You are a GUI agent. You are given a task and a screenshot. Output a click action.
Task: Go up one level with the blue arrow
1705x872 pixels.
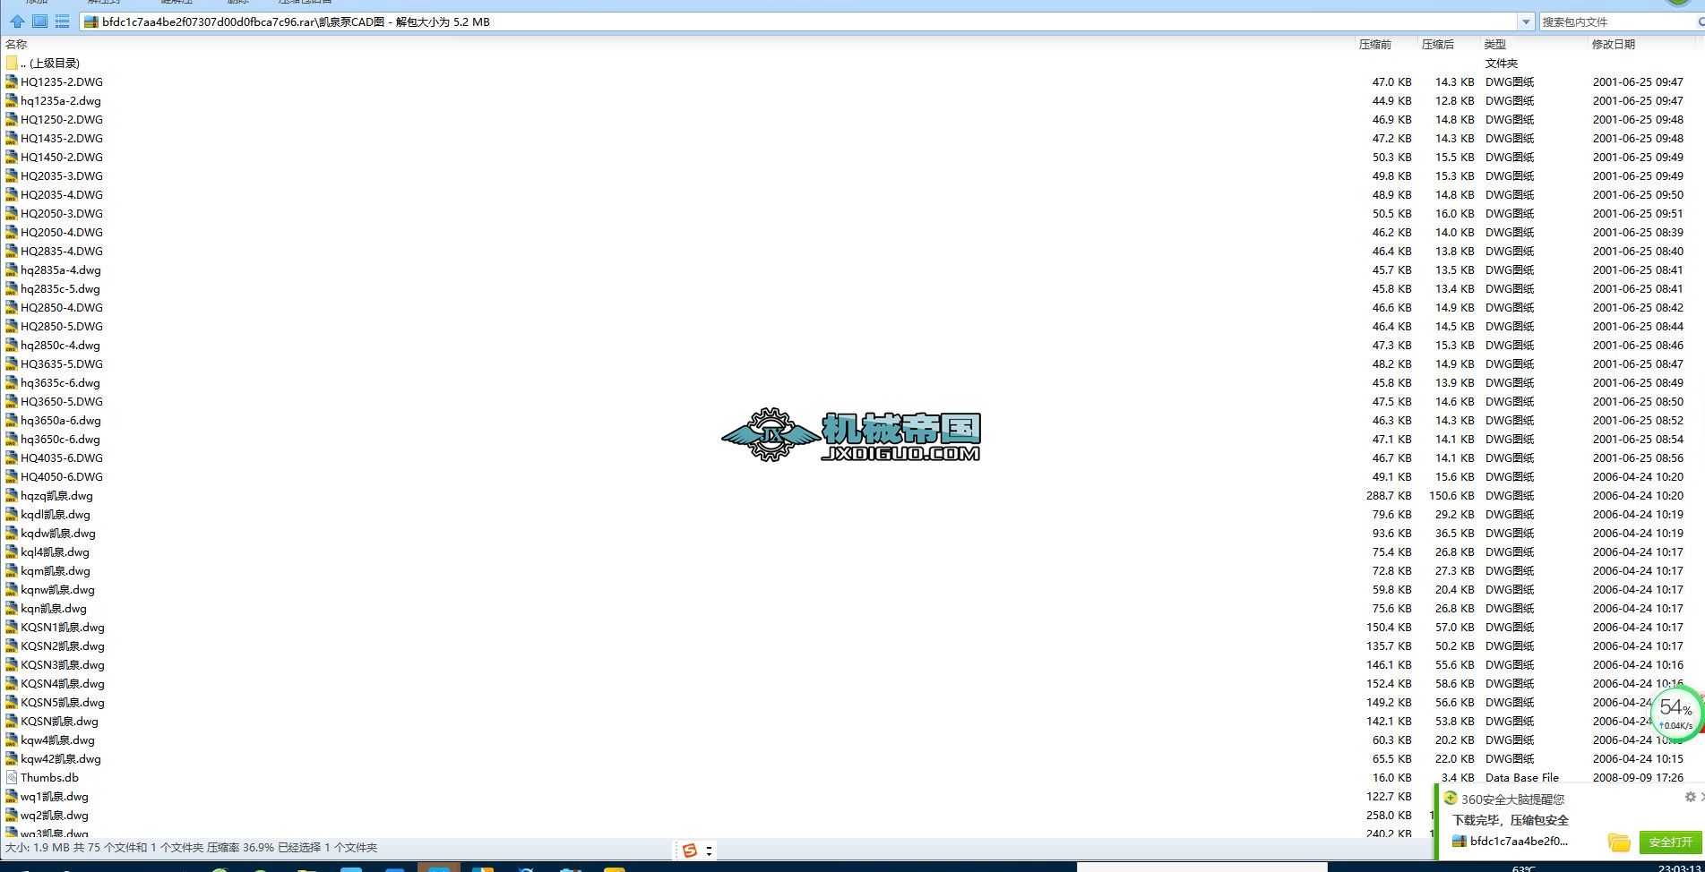17,21
